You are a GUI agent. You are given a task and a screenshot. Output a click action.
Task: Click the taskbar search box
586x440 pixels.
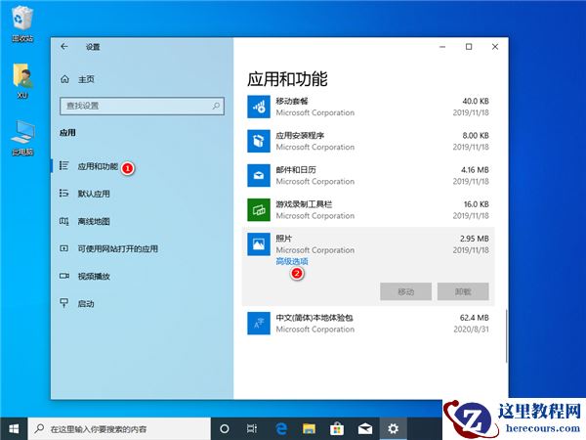(x=119, y=429)
